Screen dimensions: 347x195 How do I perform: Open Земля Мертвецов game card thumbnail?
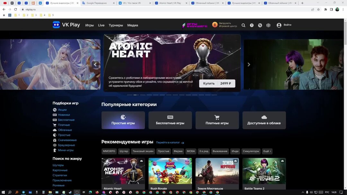(x=217, y=171)
